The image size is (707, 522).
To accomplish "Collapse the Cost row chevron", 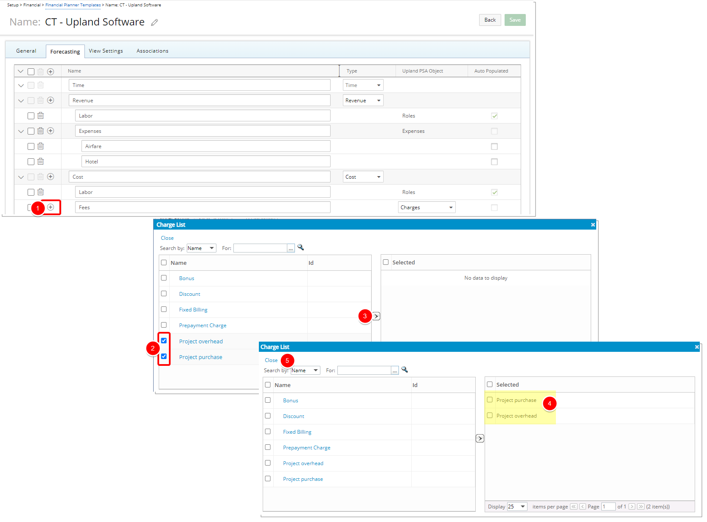I will click(x=21, y=177).
